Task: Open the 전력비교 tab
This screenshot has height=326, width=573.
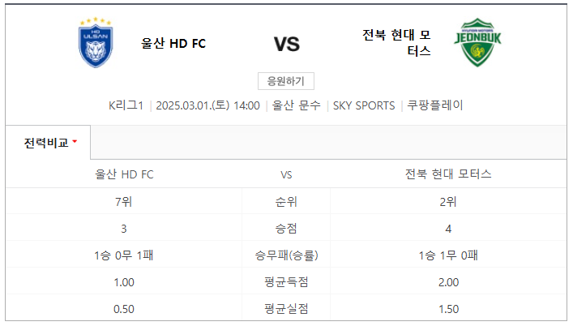Action: (48, 143)
